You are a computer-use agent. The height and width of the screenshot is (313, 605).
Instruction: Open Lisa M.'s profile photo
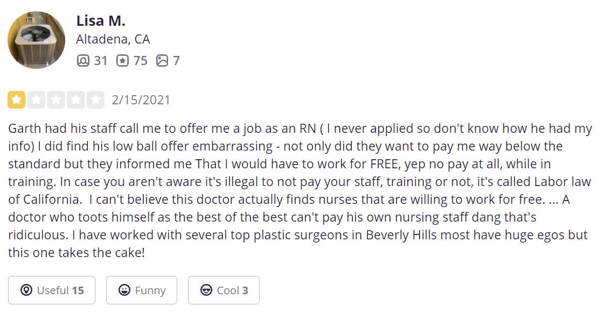tap(36, 40)
